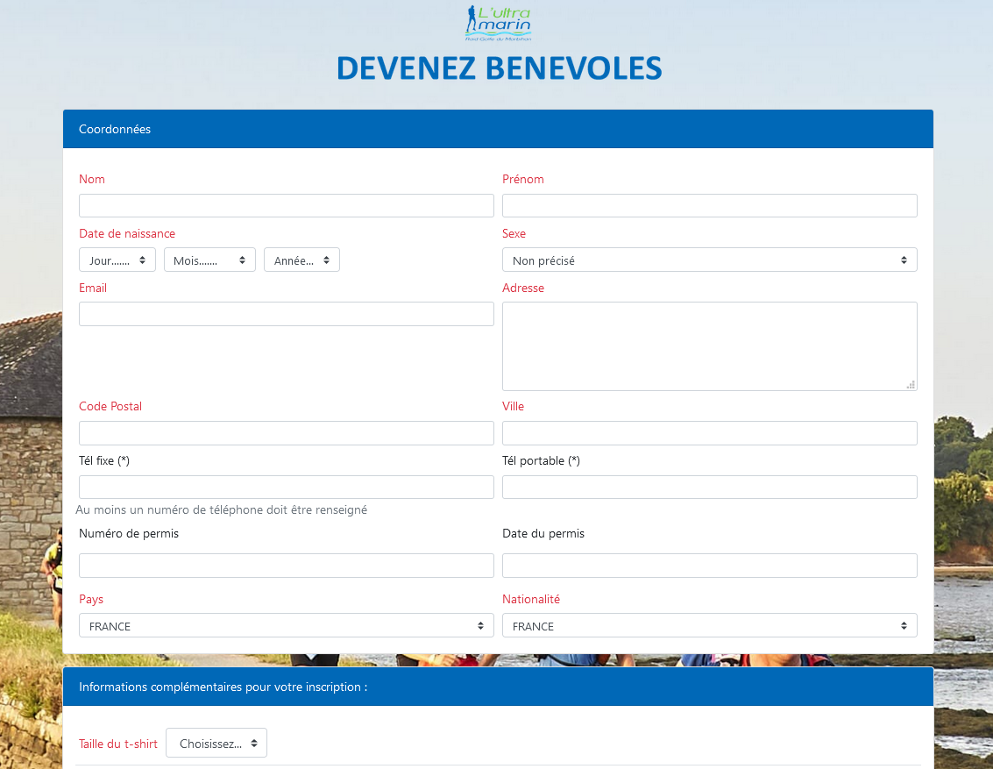Select the Code Postal input field
This screenshot has height=769, width=993.
pyautogui.click(x=286, y=433)
